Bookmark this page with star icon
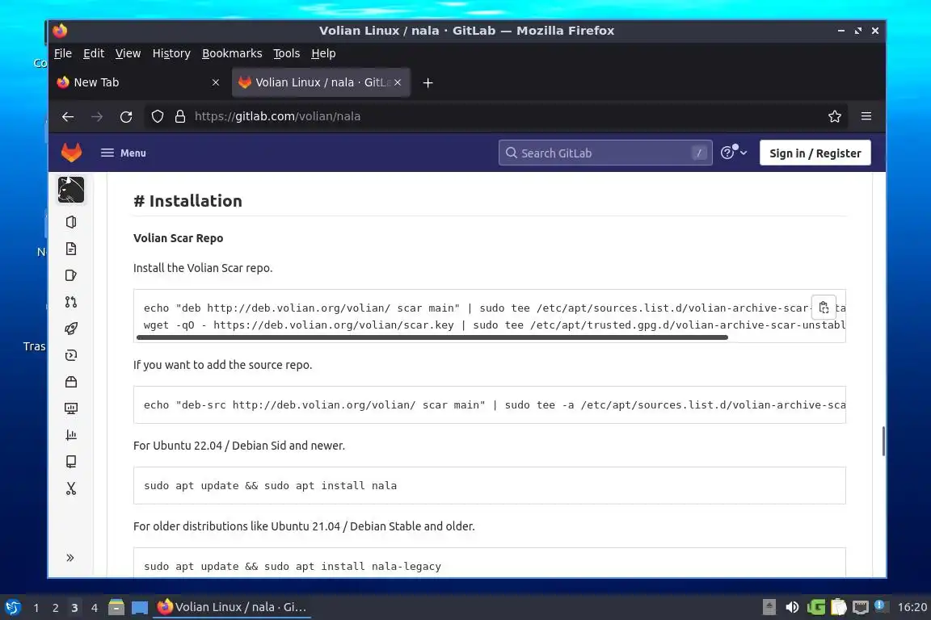This screenshot has width=931, height=620. (835, 117)
